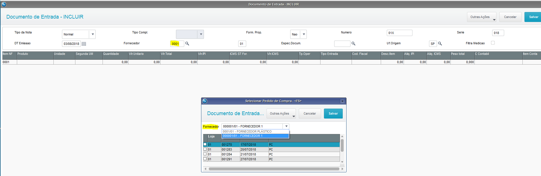
Task: Click the Fornecedor code field 0001
Action: 177,44
